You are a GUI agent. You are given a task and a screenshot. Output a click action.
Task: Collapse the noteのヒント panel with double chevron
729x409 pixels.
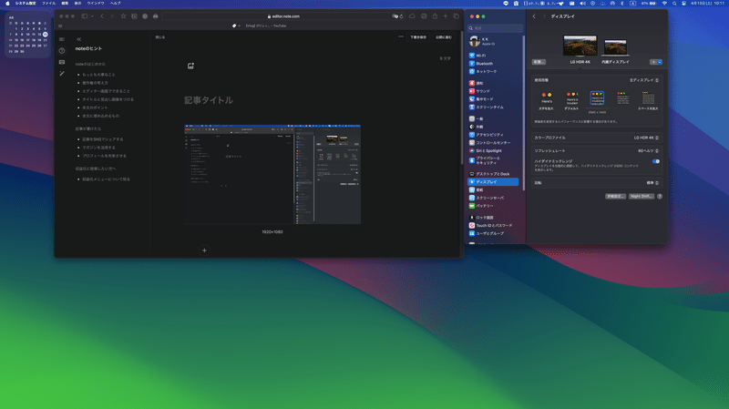(78, 39)
